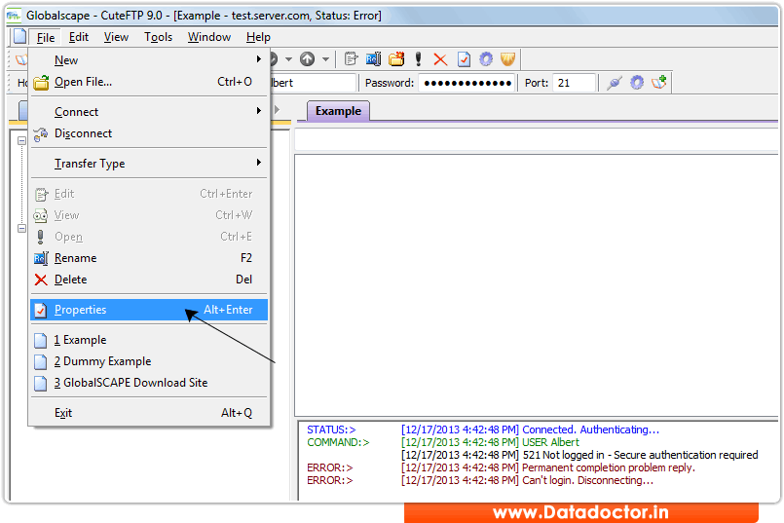Click the Properties checkmark page toolbar icon
Viewport: 784px width, 523px height.
point(464,59)
